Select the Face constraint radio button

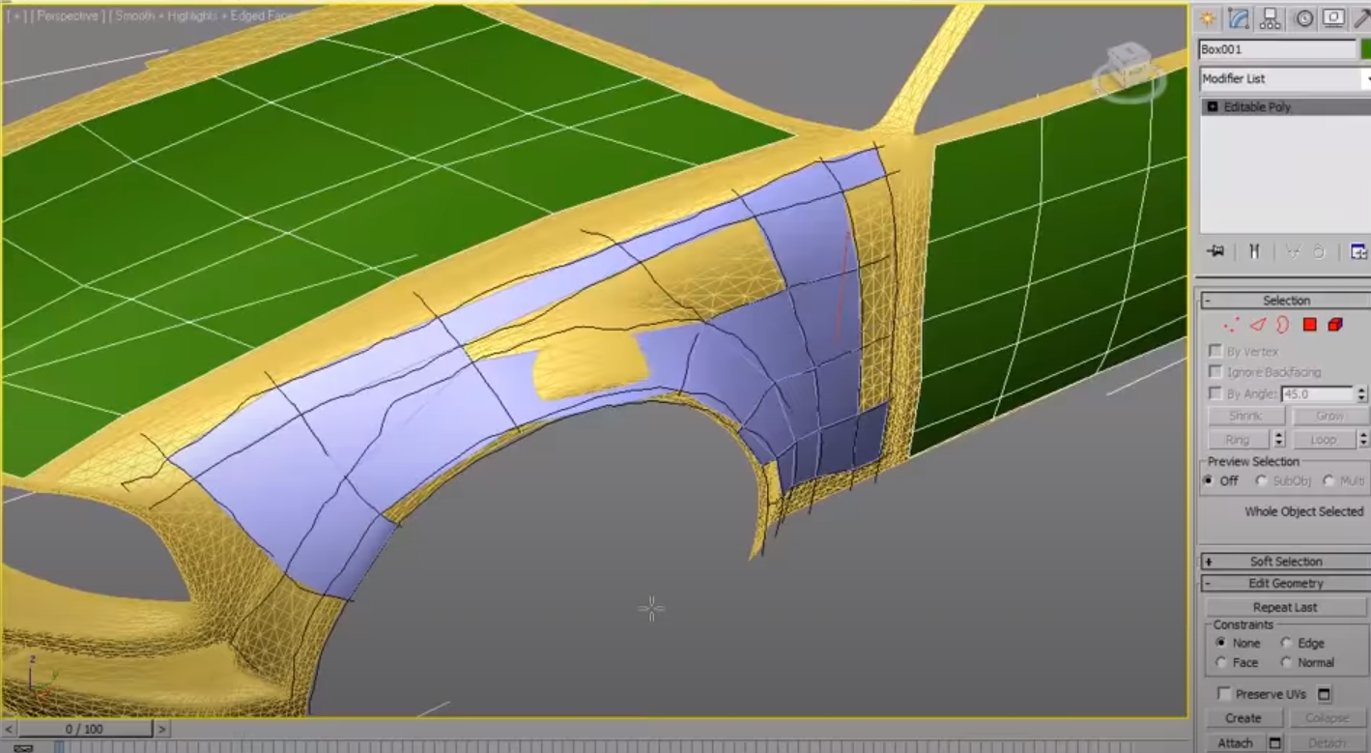[x=1221, y=663]
